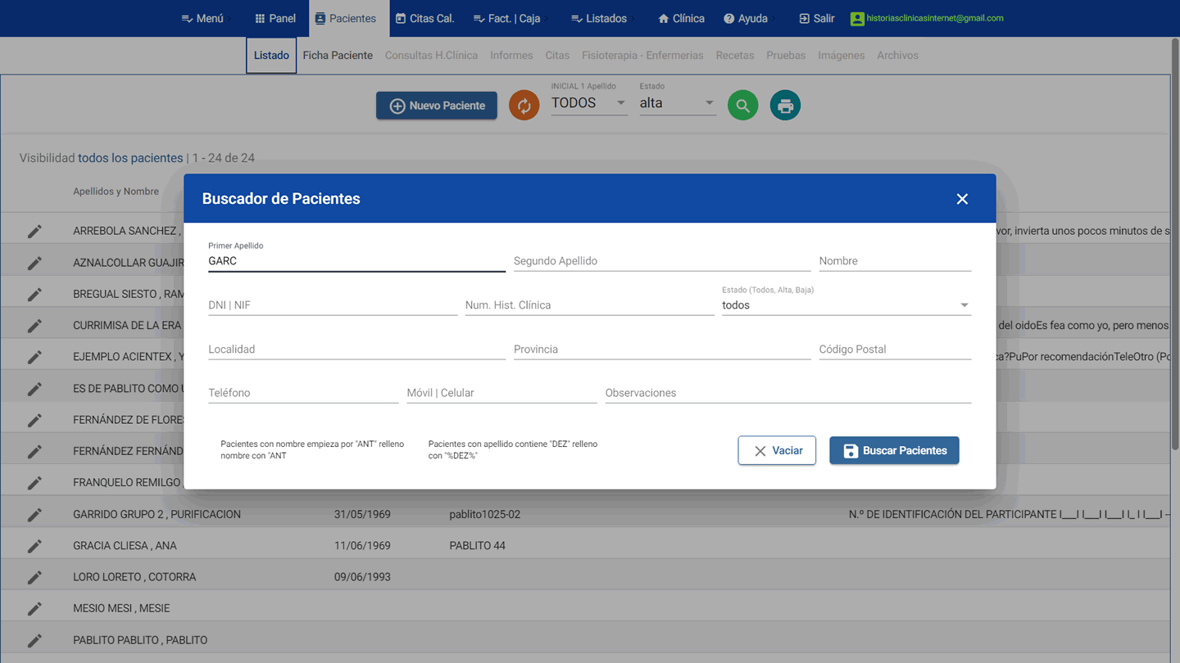Click pencil icon for MESIO MESI row
1180x663 pixels.
click(x=34, y=609)
